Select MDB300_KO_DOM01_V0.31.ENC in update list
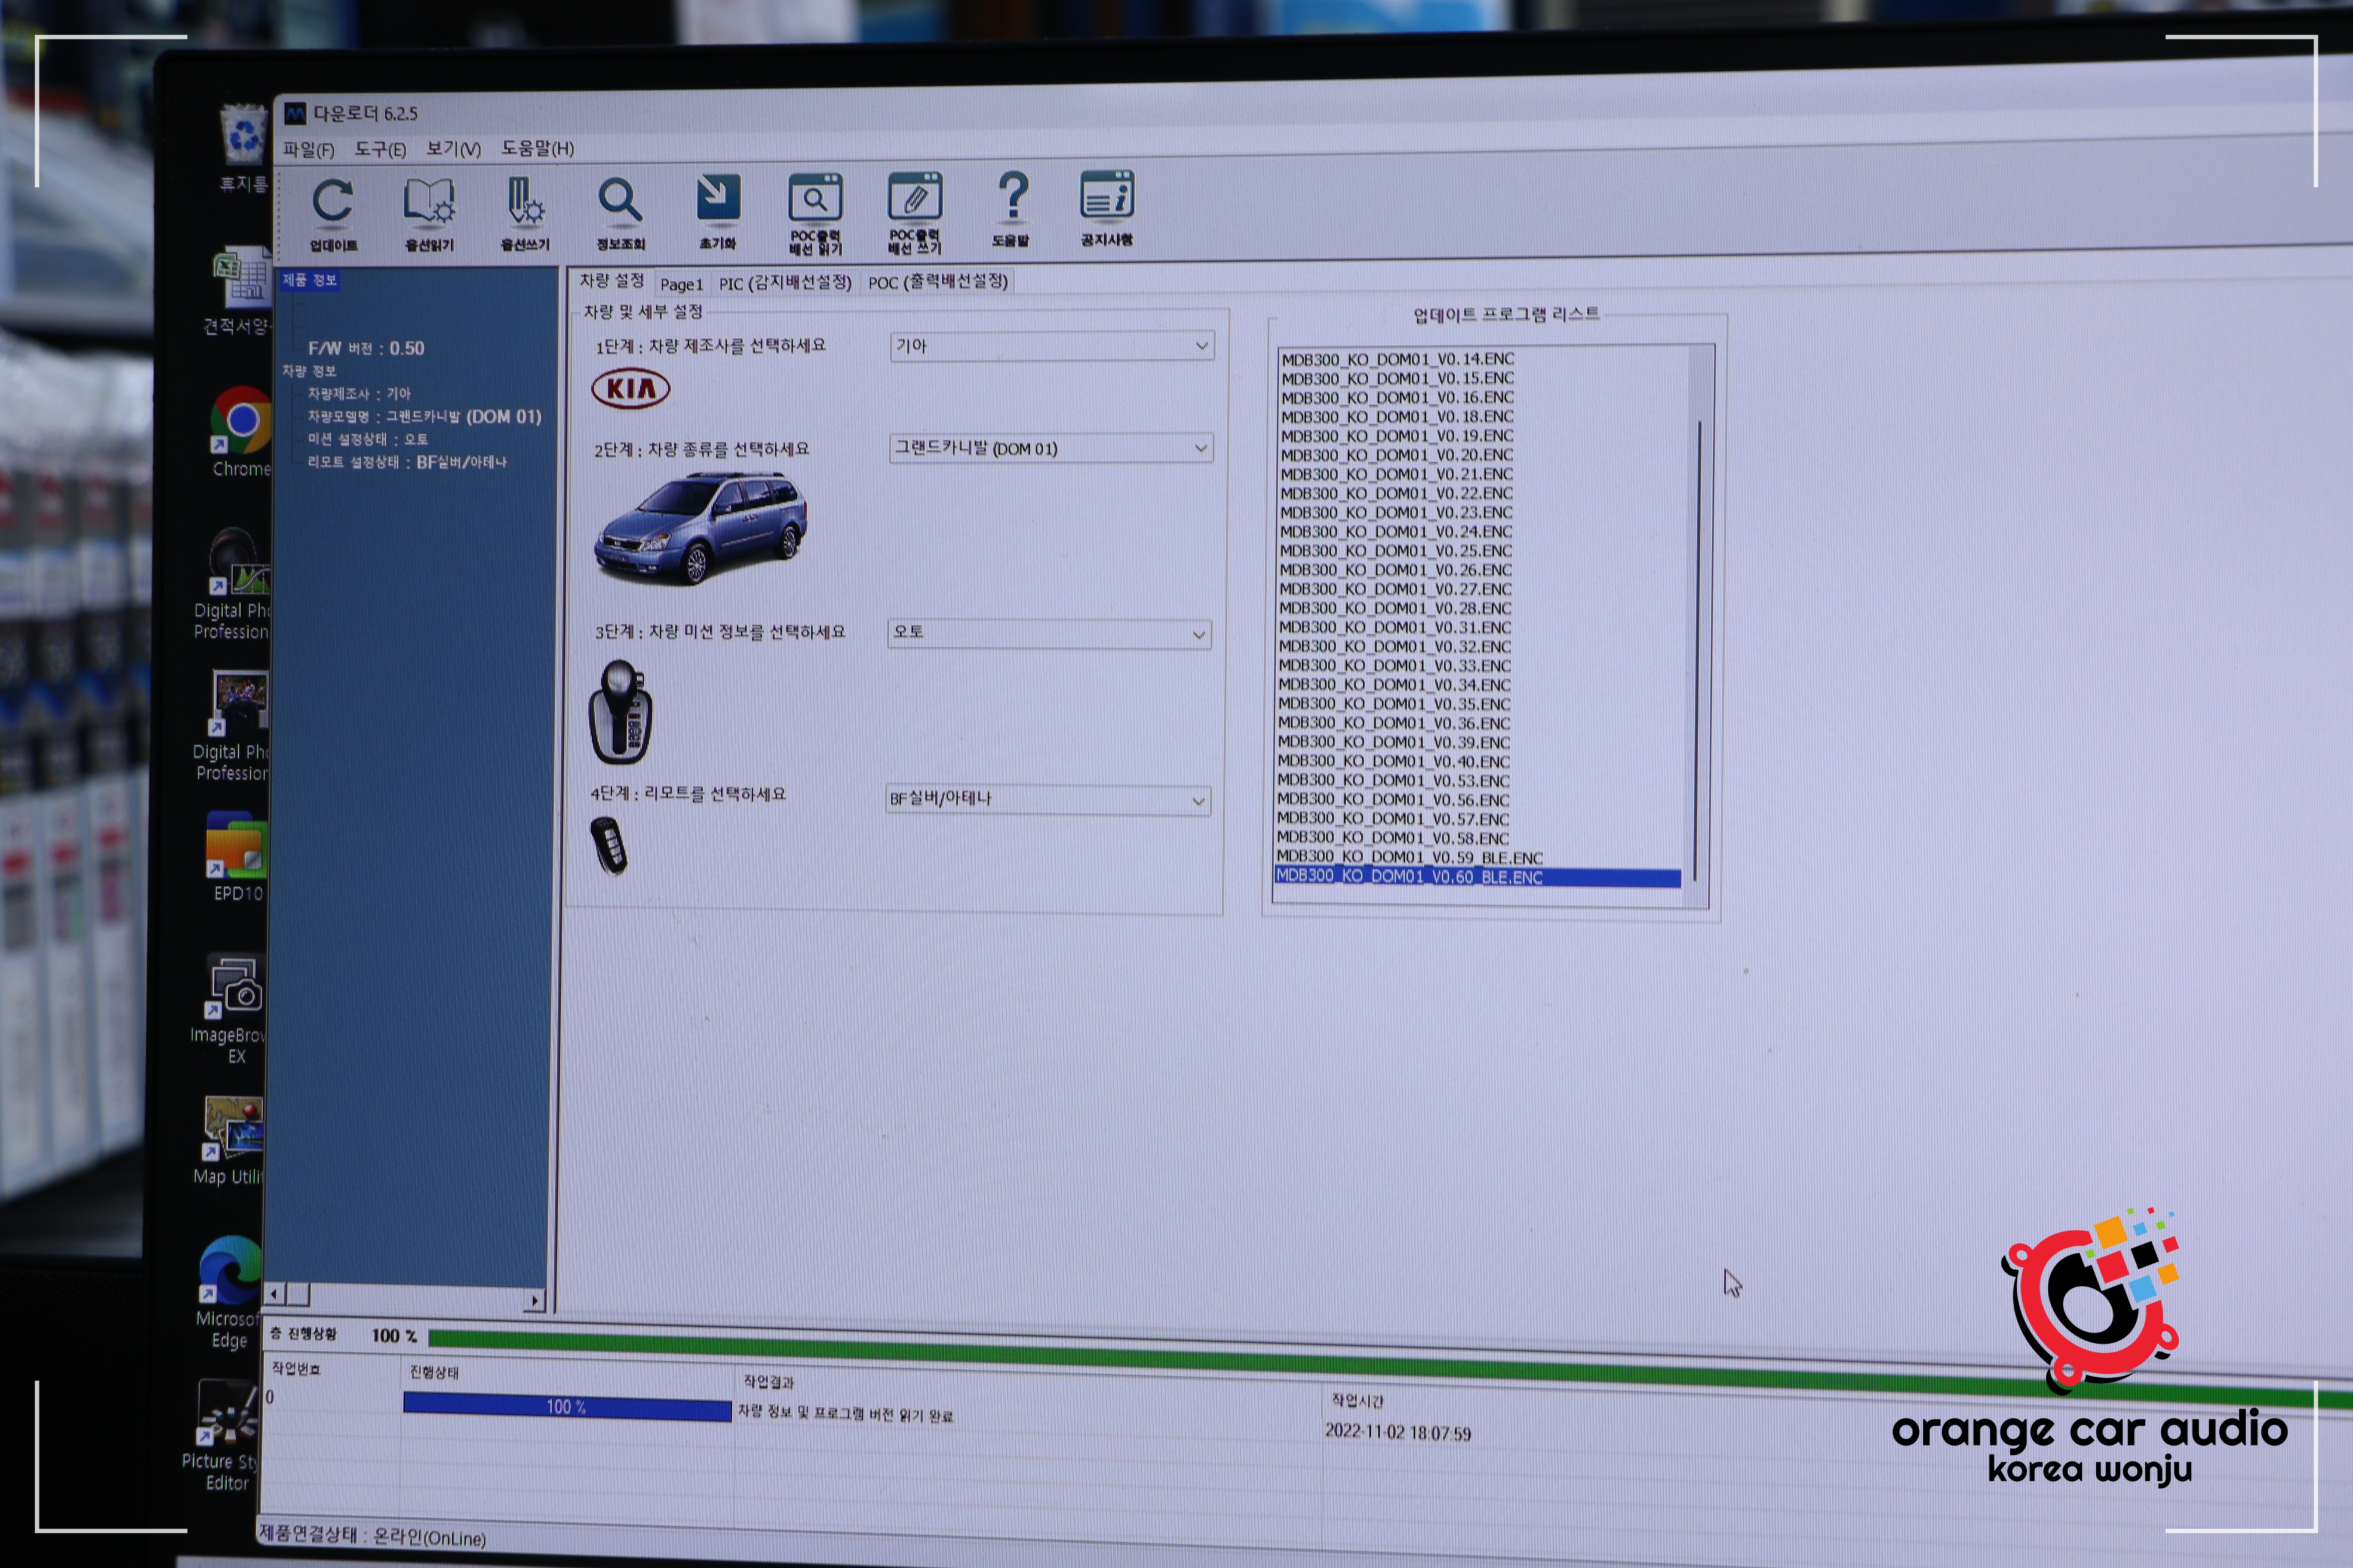This screenshot has width=2353, height=1568. [1394, 628]
